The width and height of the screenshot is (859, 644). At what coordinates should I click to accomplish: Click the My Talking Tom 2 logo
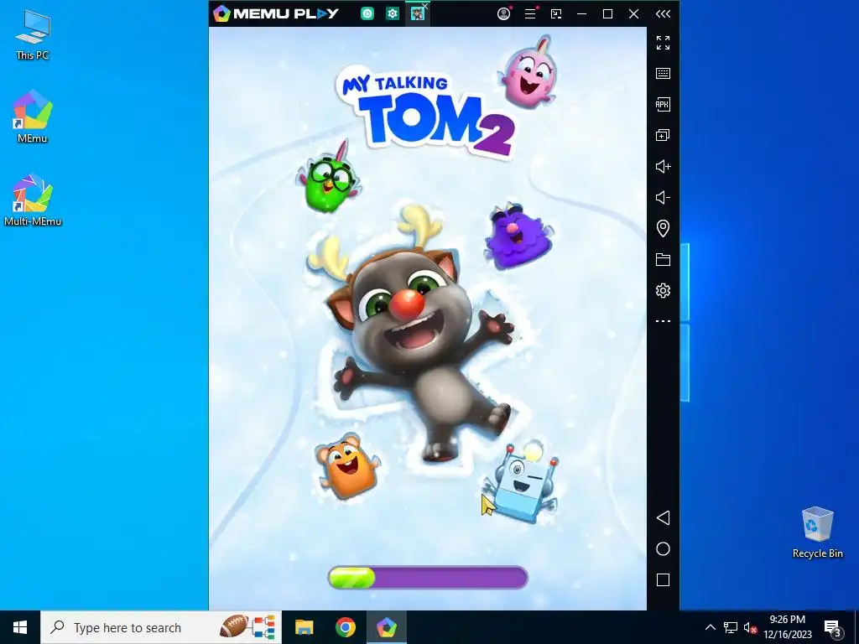pos(425,112)
